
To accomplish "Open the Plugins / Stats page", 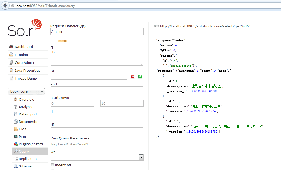I will click(31, 144).
